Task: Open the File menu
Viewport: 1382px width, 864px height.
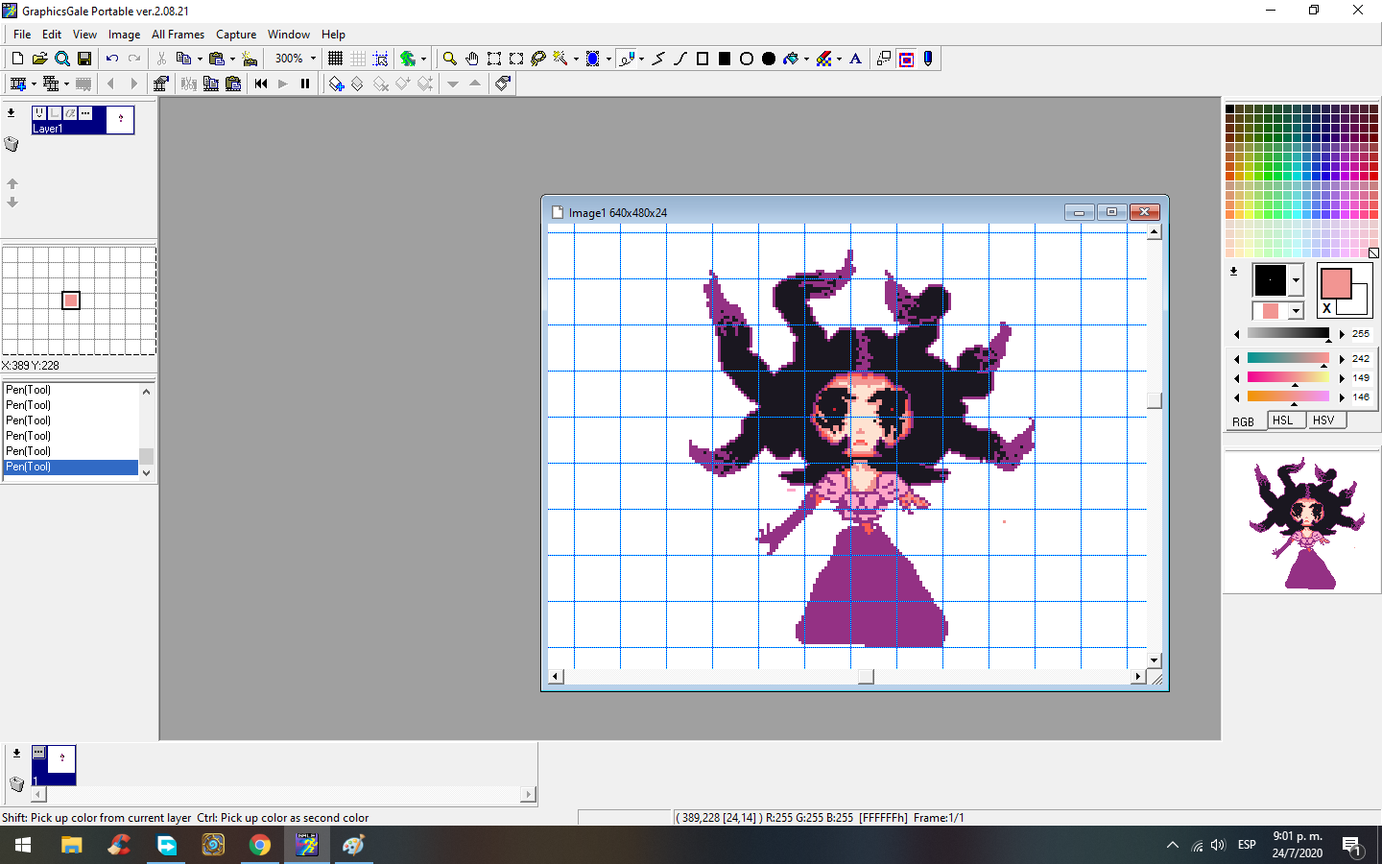Action: (22, 35)
